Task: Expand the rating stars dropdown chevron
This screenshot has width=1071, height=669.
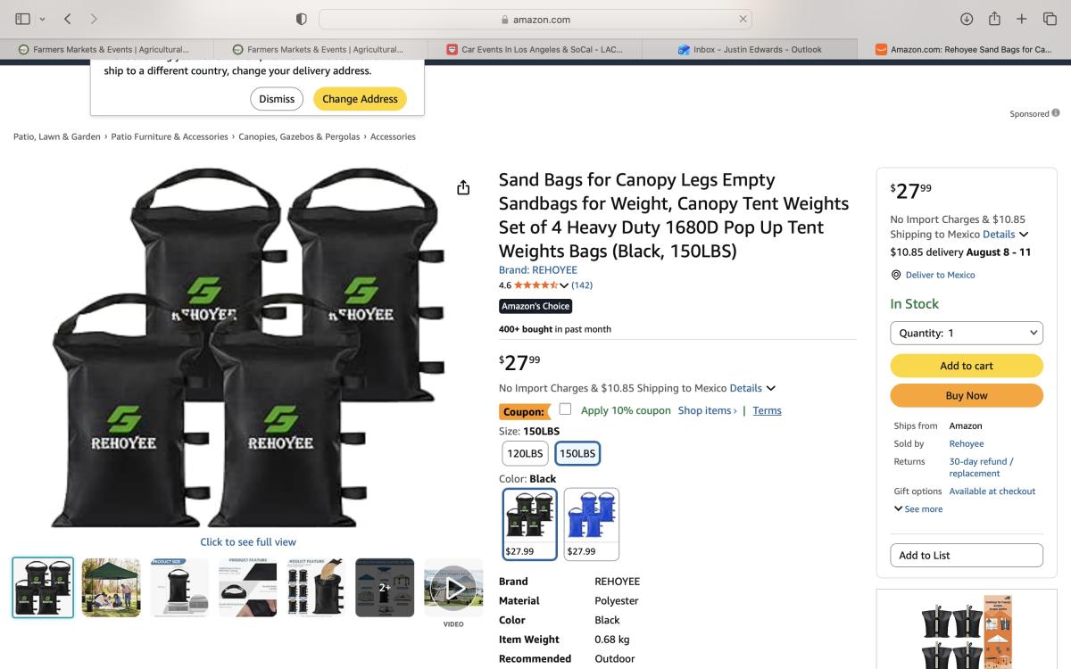Action: pos(564,285)
